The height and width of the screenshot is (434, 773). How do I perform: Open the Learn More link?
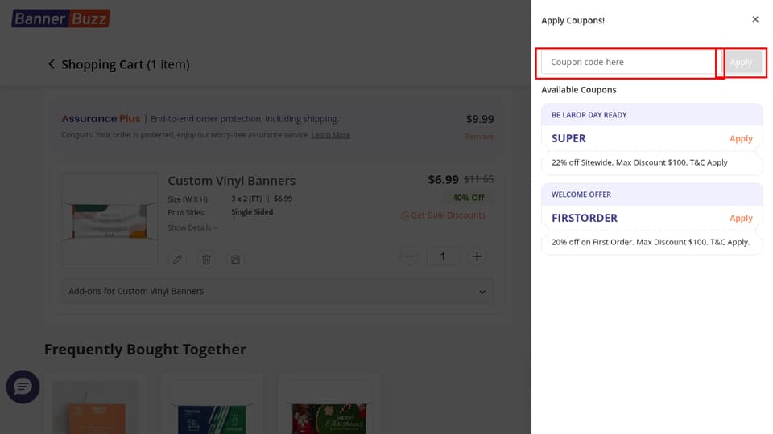pyautogui.click(x=330, y=135)
